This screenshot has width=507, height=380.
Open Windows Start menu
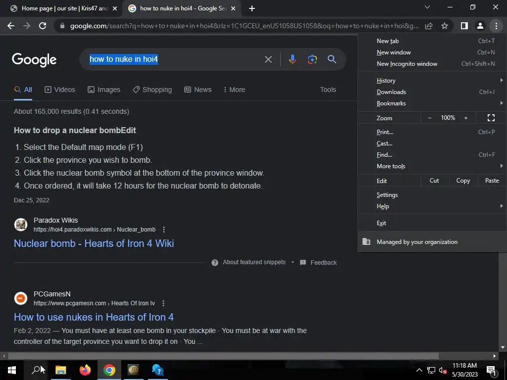pyautogui.click(x=12, y=370)
